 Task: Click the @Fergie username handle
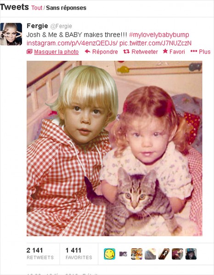coord(61,26)
